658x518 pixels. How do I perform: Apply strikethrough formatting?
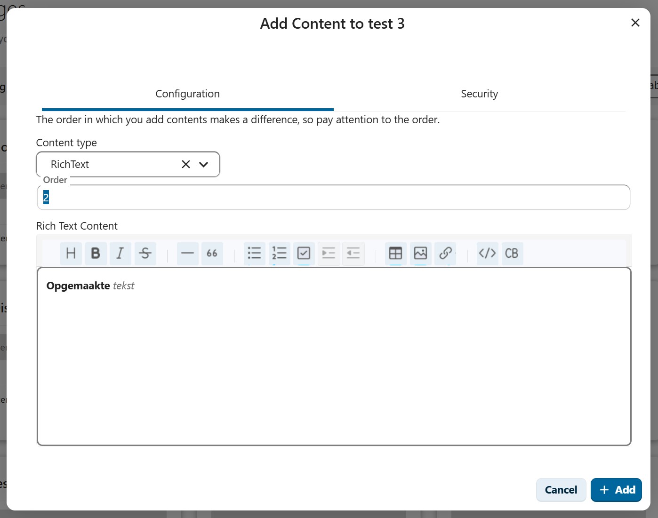coord(145,254)
